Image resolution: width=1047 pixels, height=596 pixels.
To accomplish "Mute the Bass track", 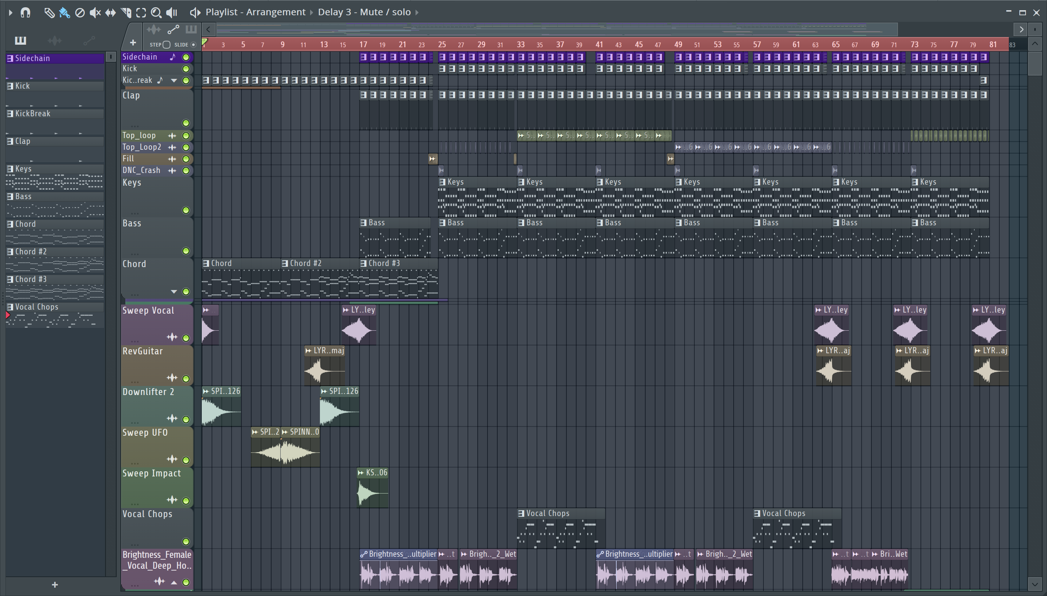I will coord(186,251).
